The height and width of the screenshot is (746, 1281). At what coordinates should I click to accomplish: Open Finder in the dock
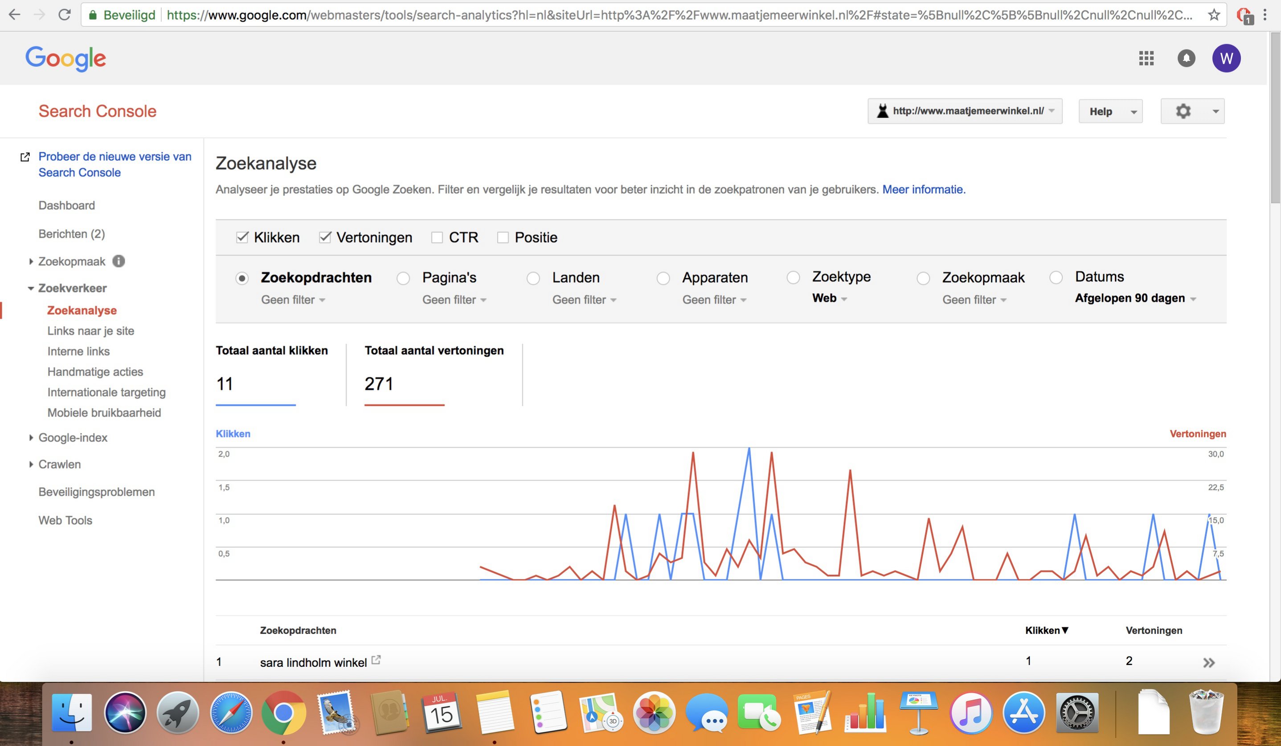(72, 713)
